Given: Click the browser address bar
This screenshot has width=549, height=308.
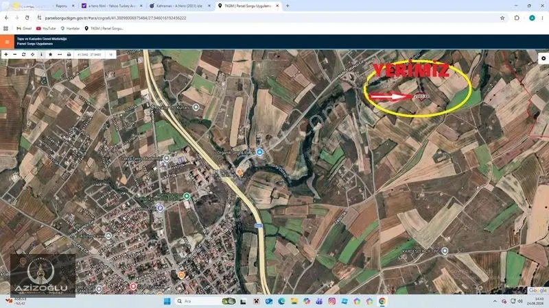Looking at the screenshot, I should click(266, 18).
